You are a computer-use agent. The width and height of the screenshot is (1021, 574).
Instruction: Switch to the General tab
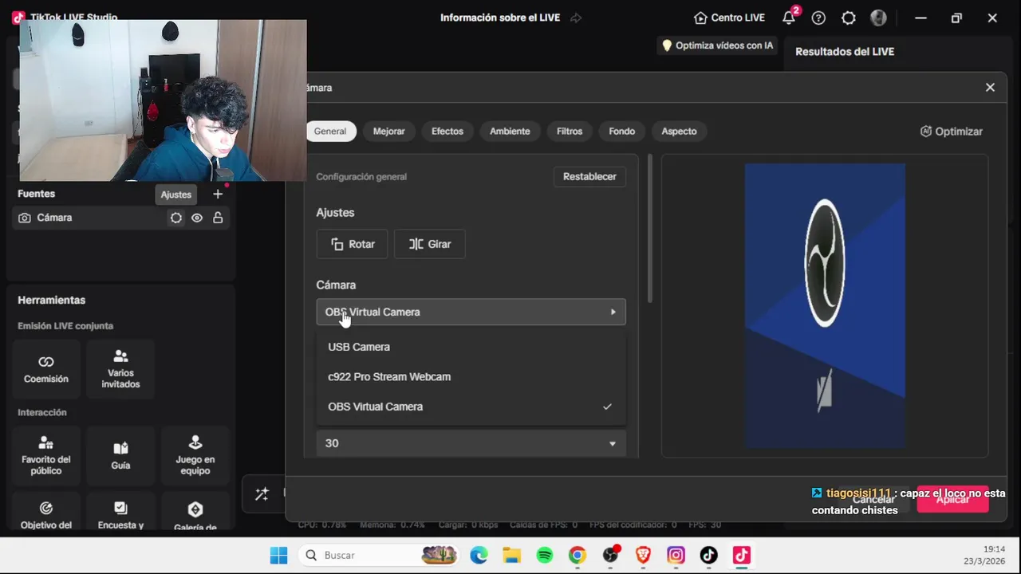(x=329, y=132)
